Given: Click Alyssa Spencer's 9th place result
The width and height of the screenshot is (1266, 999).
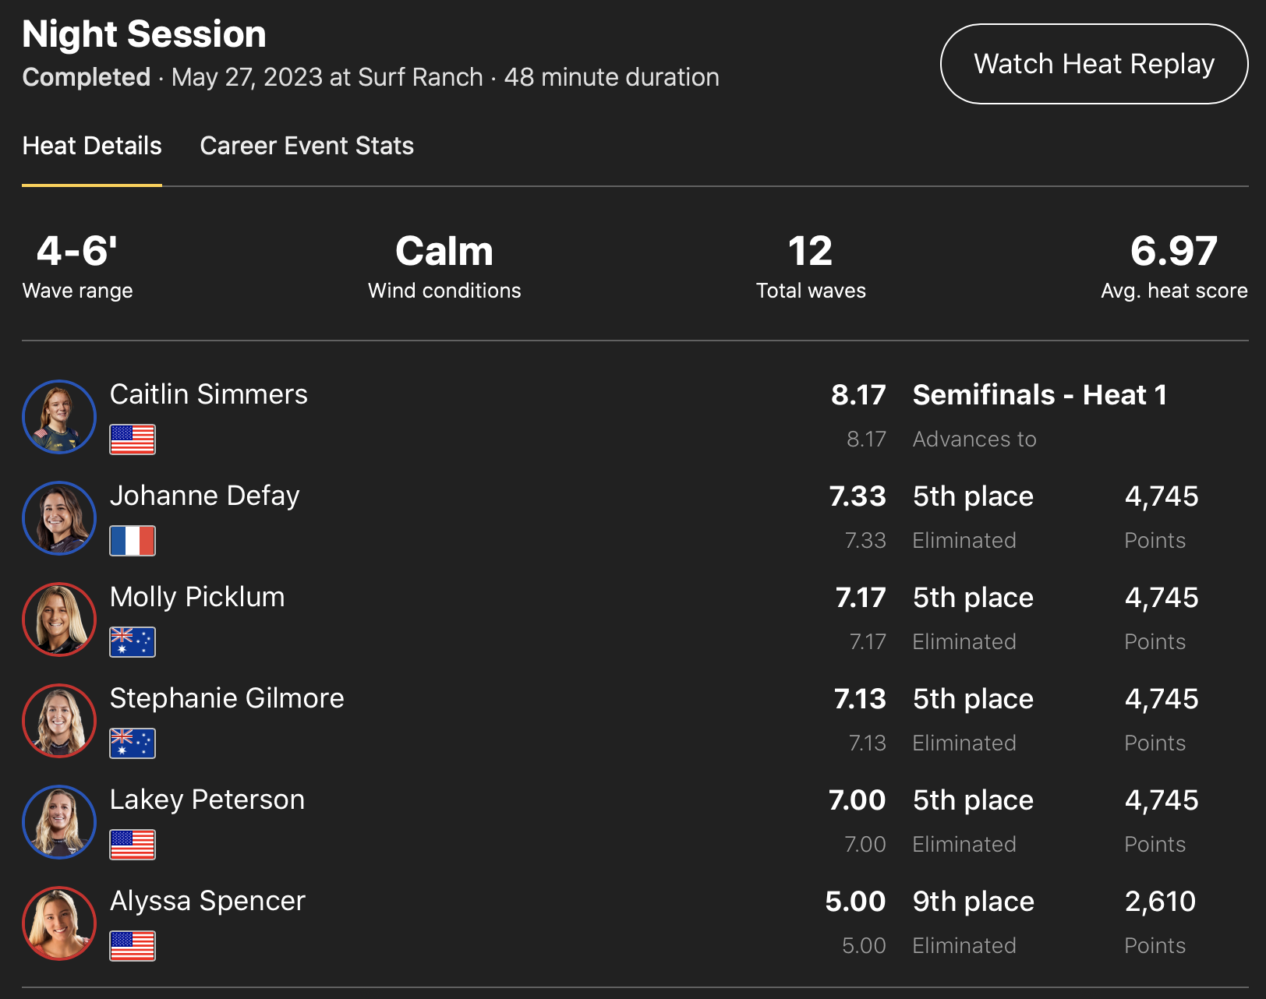Looking at the screenshot, I should coord(974,902).
